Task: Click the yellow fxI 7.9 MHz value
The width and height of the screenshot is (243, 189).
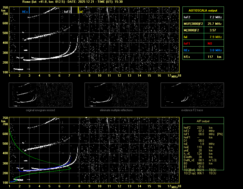Action: pos(216,37)
